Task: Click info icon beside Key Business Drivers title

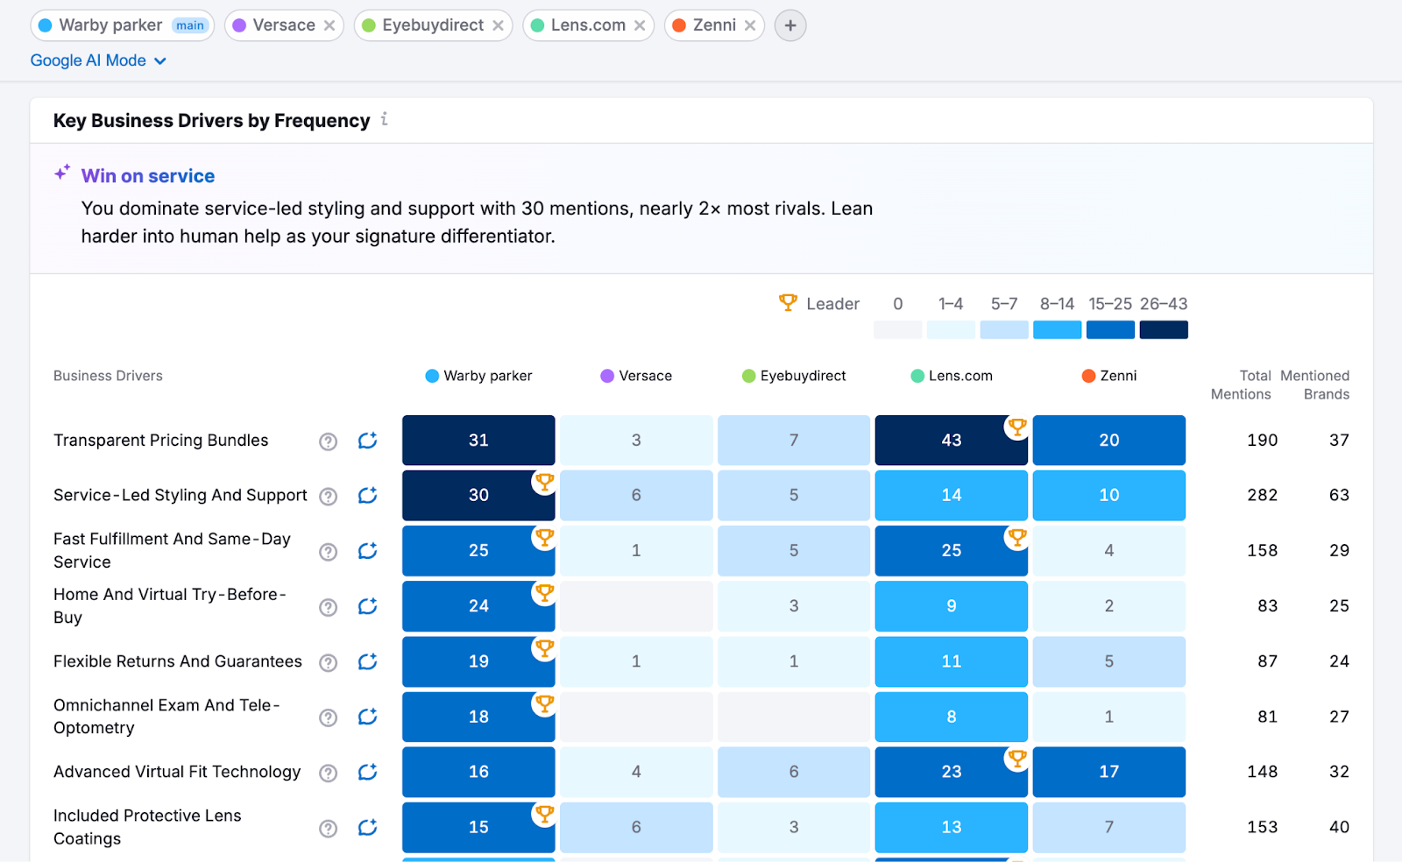Action: (x=385, y=119)
